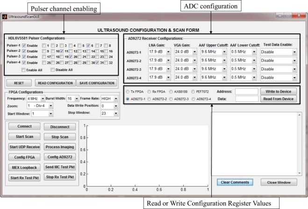Open the Frame Rate HIGH dropdown
Viewport: 308px width, 209px height.
pos(109,98)
